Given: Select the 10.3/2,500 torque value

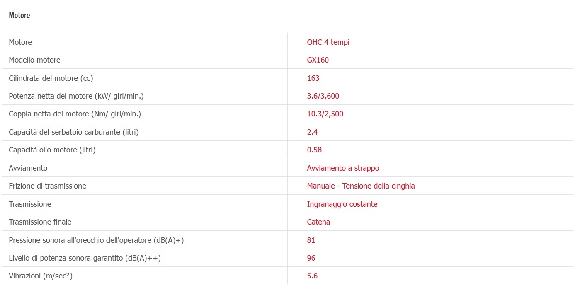Looking at the screenshot, I should pyautogui.click(x=325, y=114).
